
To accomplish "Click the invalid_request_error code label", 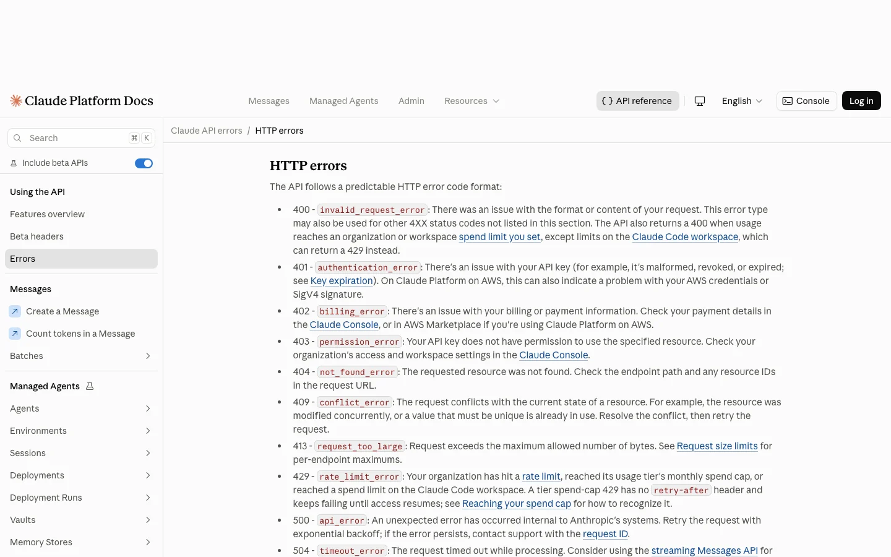I will [x=372, y=210].
